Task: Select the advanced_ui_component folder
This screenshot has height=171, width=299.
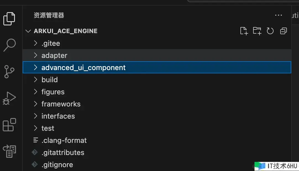Action: (83, 68)
